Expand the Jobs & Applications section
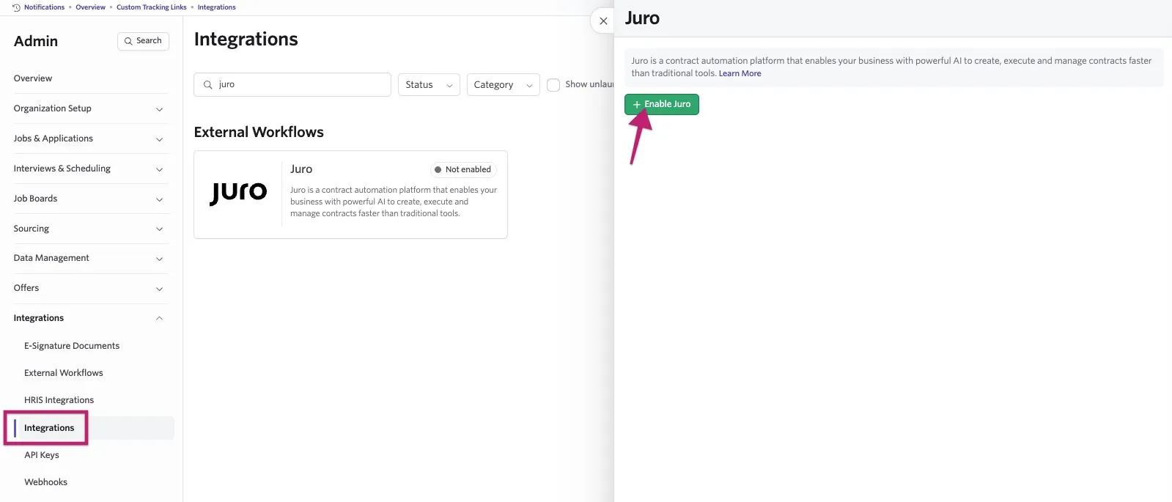 pos(91,139)
